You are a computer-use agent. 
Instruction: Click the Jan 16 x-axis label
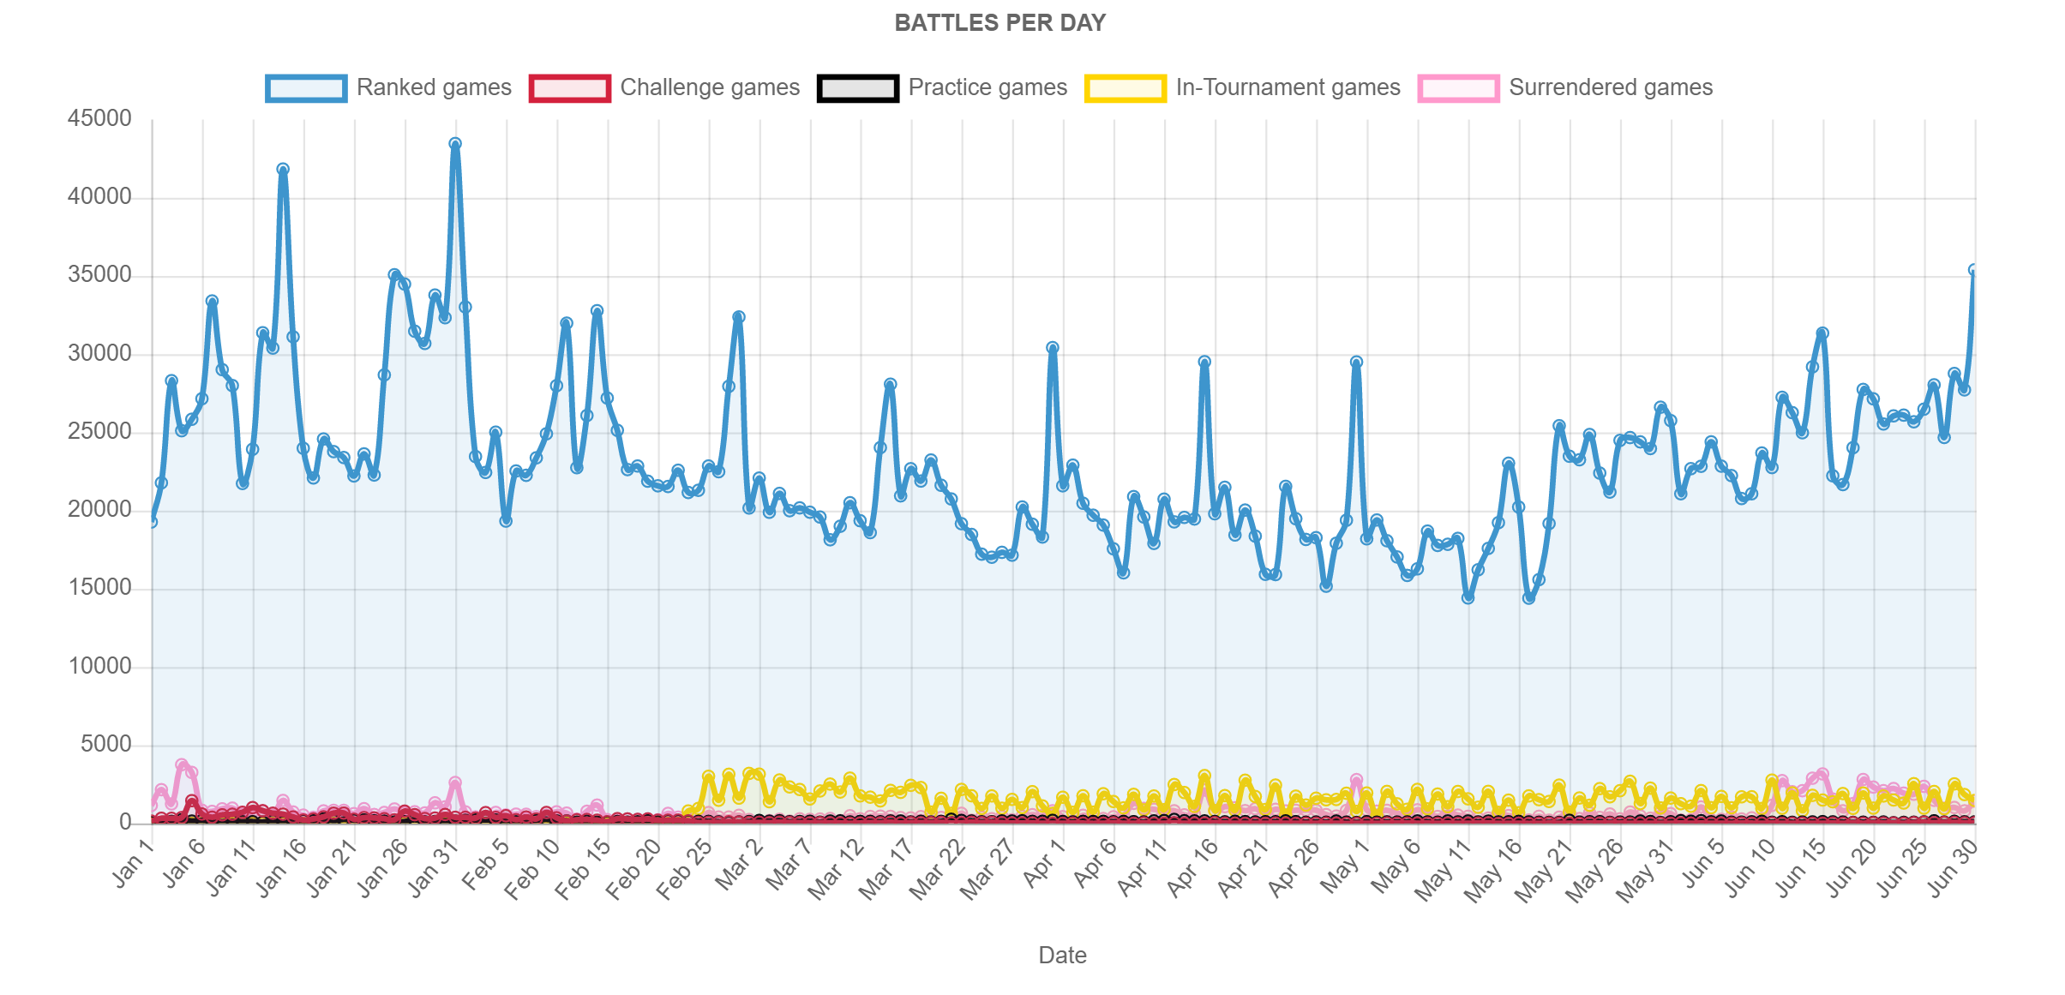pyautogui.click(x=281, y=867)
